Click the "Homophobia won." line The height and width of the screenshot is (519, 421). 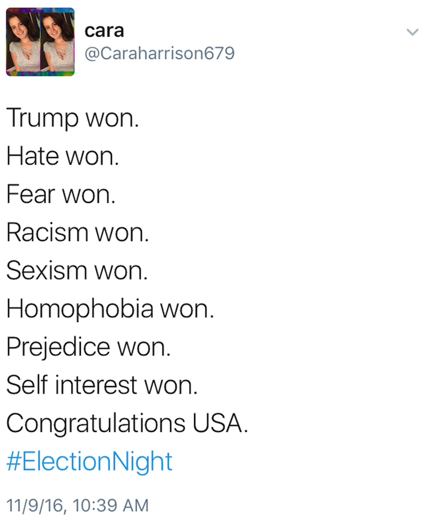click(110, 309)
